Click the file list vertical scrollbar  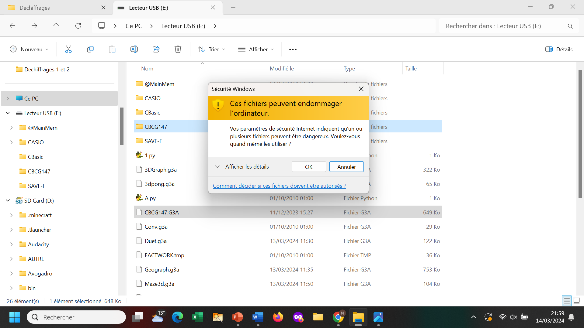tap(580, 134)
